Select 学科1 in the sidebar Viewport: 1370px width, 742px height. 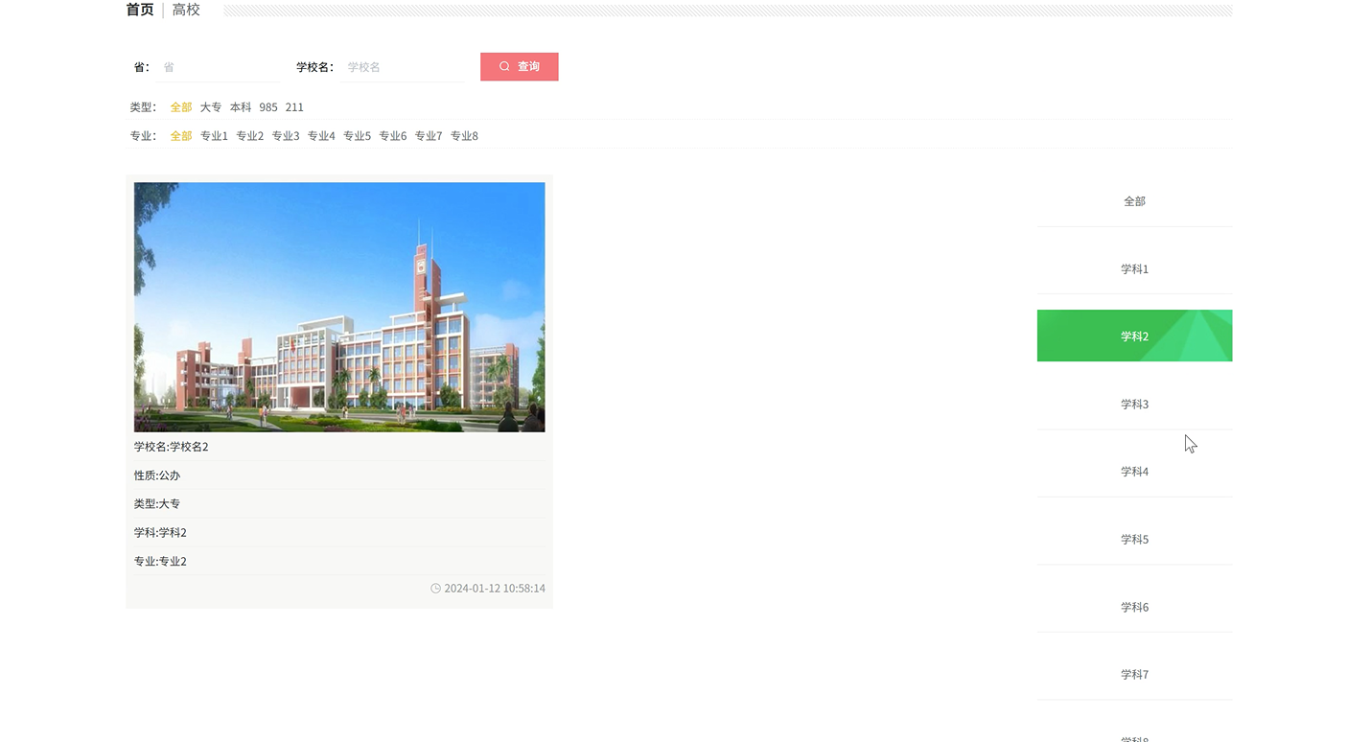[x=1134, y=269]
